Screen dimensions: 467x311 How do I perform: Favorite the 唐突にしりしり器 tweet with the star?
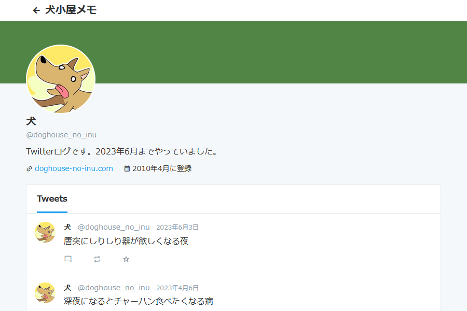[x=126, y=259]
